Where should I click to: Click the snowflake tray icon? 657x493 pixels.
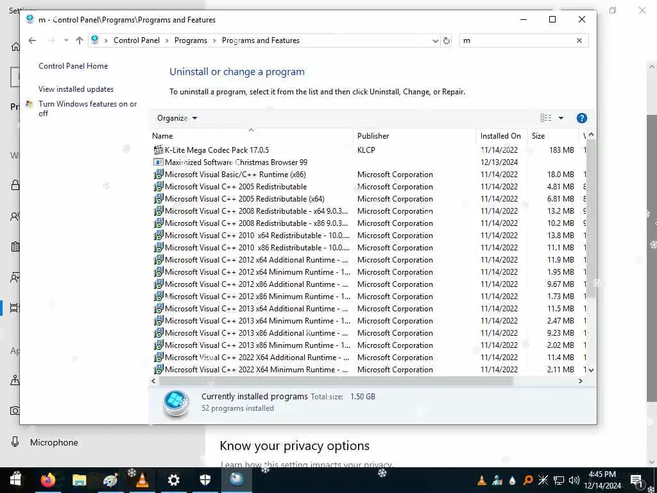pyautogui.click(x=543, y=480)
